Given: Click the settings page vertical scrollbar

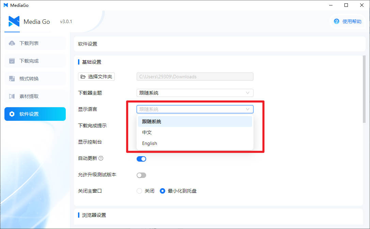Looking at the screenshot, I should click(x=364, y=89).
